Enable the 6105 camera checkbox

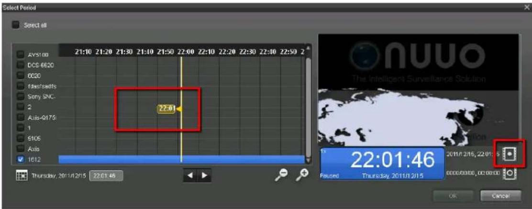pyautogui.click(x=21, y=138)
